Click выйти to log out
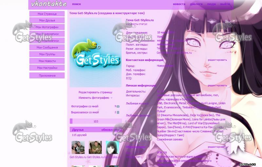 click(x=225, y=4)
